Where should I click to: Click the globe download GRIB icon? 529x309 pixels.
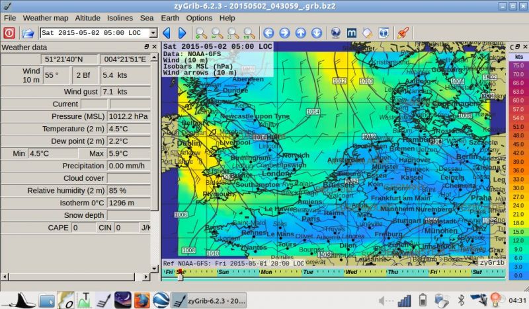335,32
